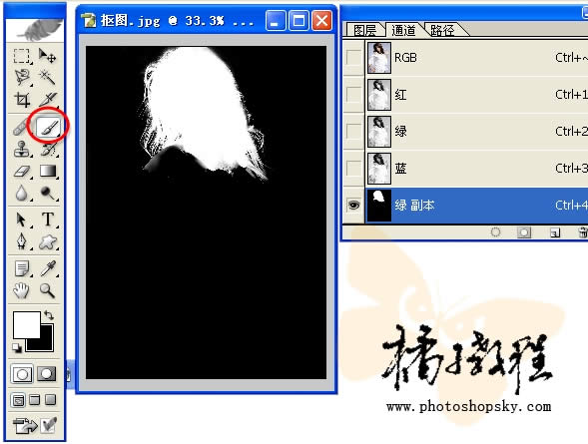Select the Hand tool
Screen dimensions: 588x444
[x=21, y=290]
